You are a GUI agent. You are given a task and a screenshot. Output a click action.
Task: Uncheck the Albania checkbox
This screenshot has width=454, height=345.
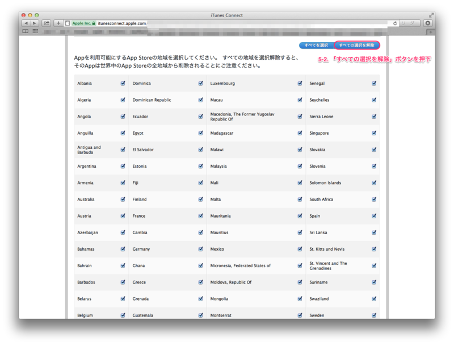click(x=123, y=83)
